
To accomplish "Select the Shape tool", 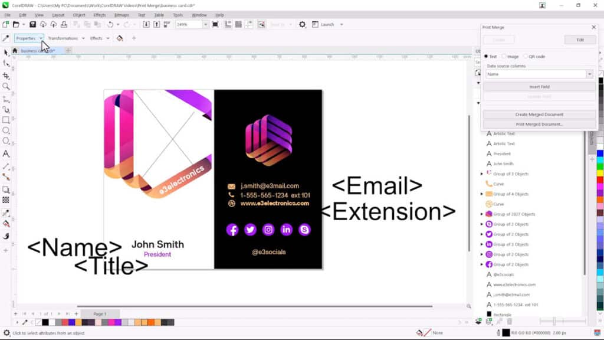I will coord(7,63).
